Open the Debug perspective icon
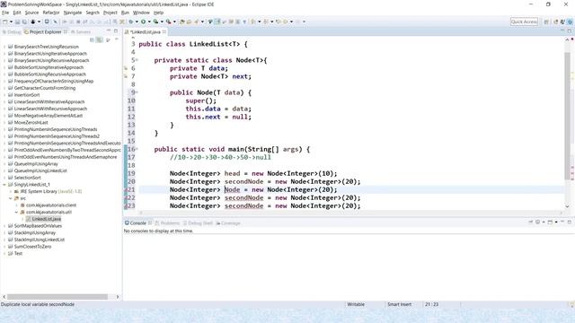This screenshot has width=575, height=323. (x=570, y=22)
